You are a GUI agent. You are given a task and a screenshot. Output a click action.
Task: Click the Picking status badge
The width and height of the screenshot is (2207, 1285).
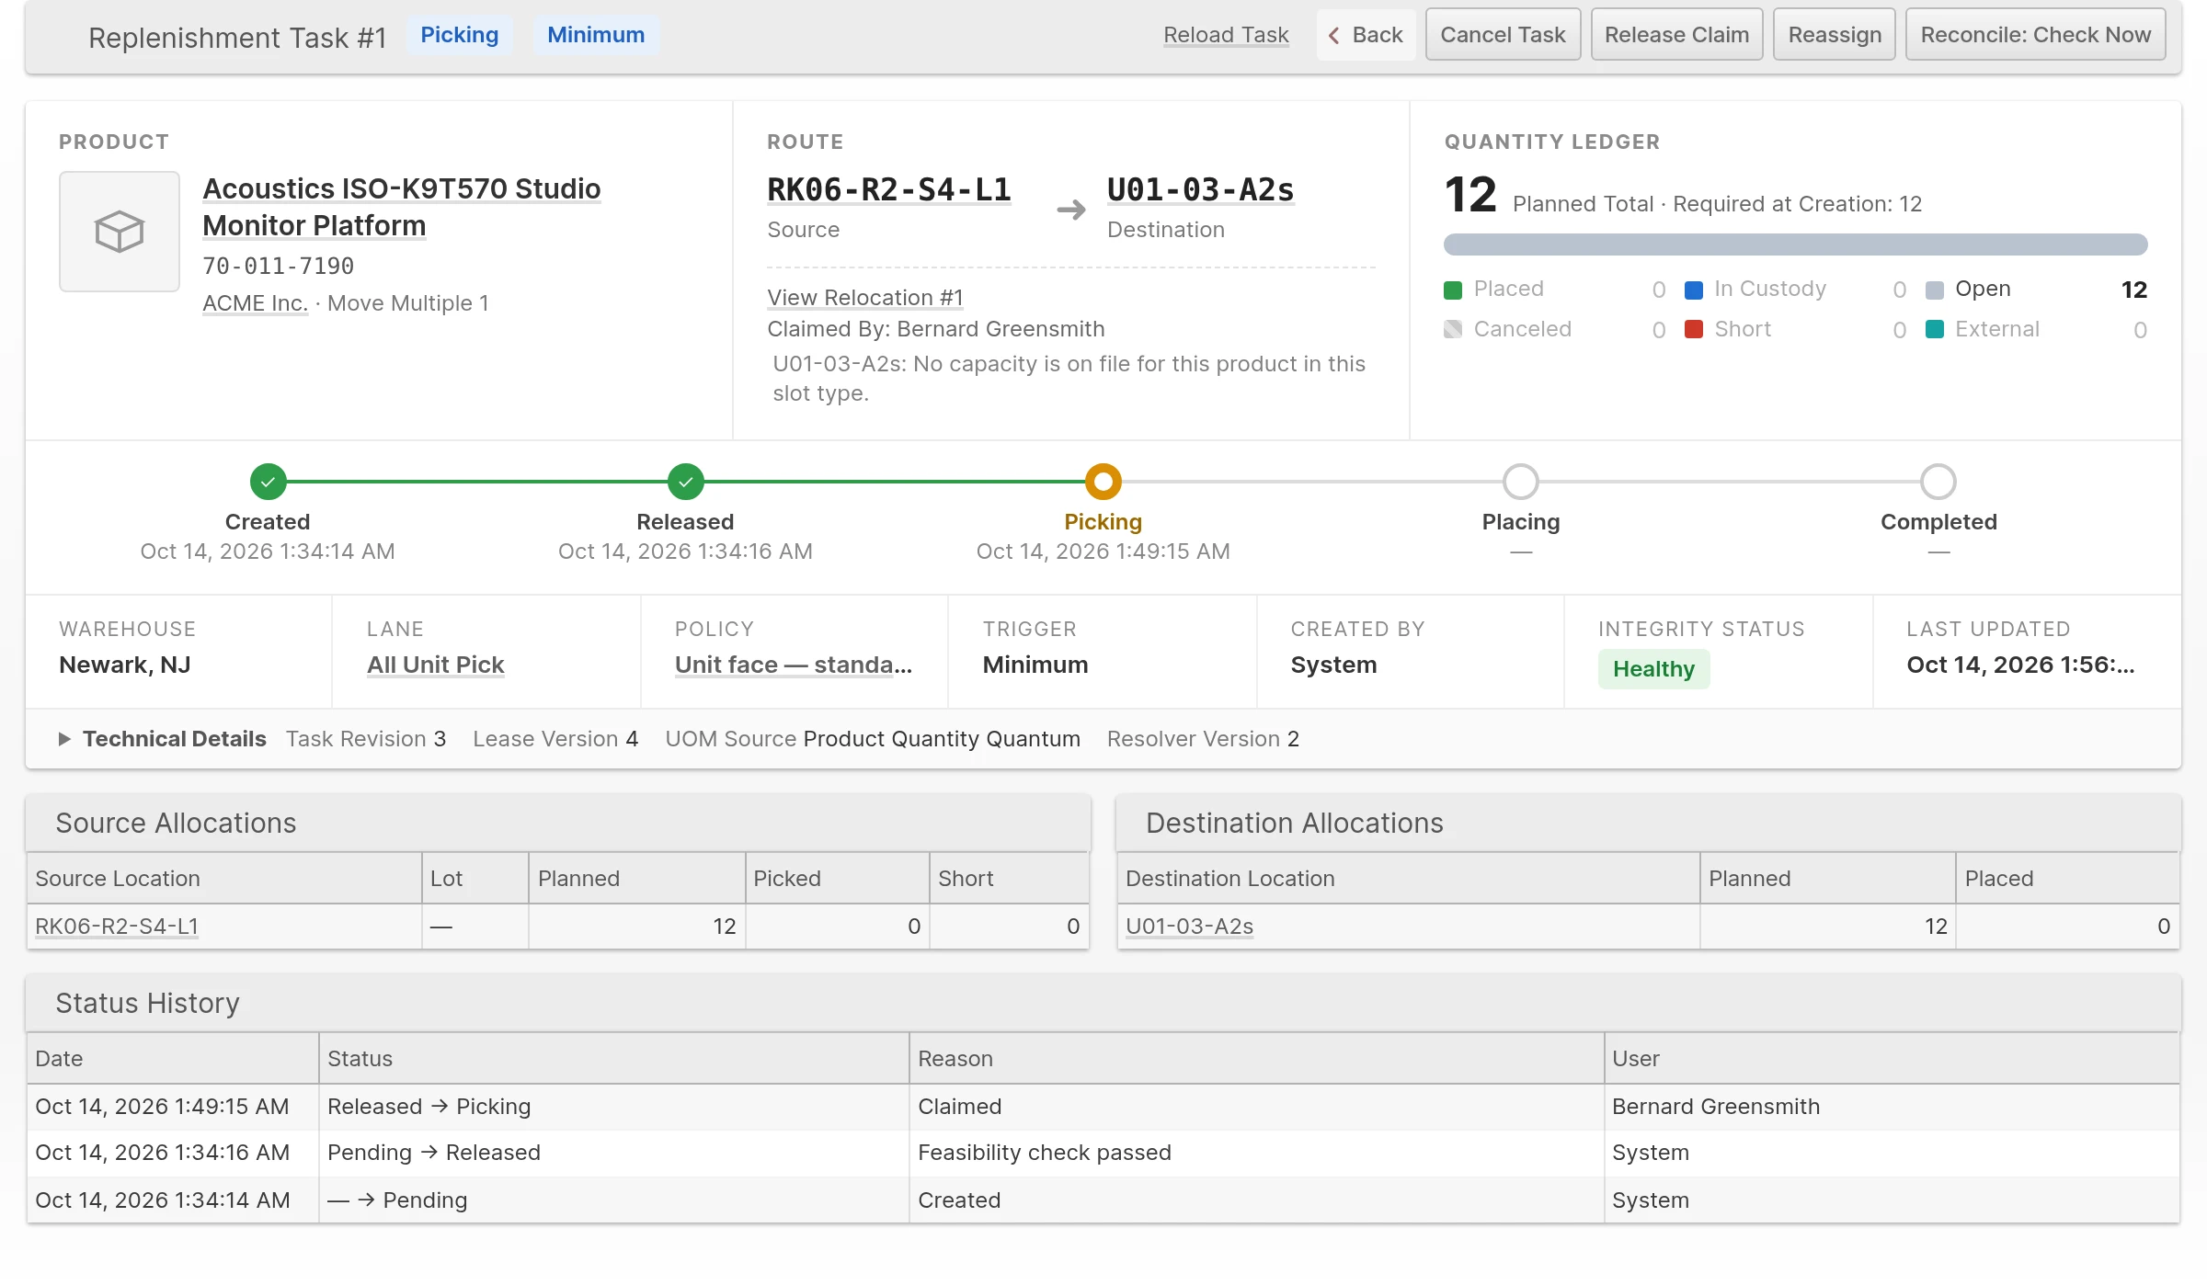click(x=460, y=35)
